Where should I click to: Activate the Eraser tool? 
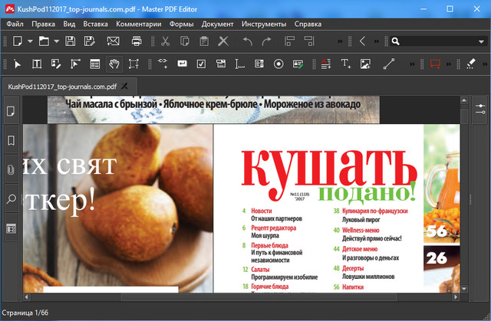coord(471,64)
